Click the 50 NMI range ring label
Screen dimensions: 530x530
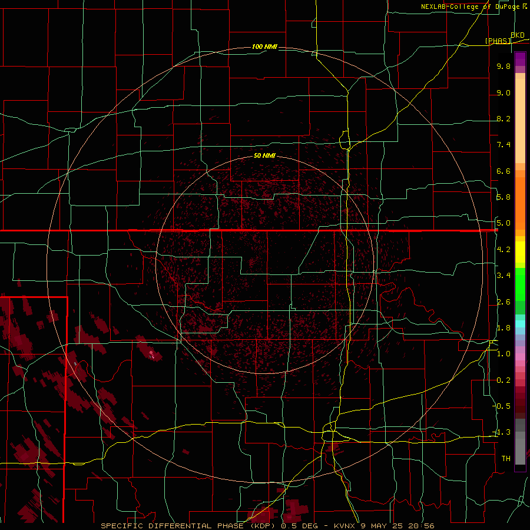click(x=264, y=155)
